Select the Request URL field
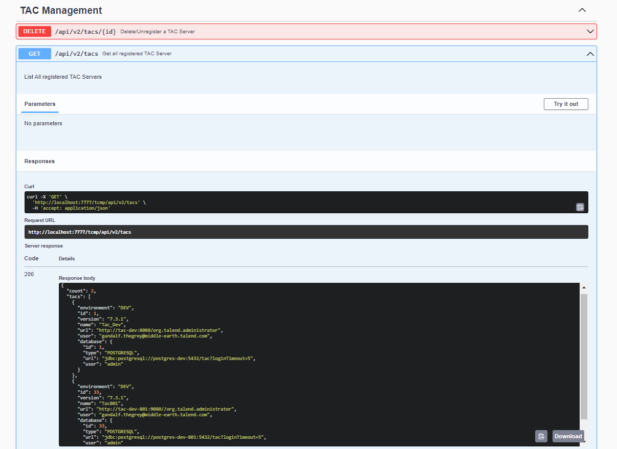Screen dimensions: 617x449 click(x=307, y=232)
